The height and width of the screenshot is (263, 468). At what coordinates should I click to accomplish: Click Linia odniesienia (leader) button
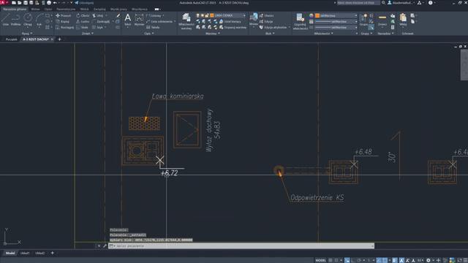[159, 21]
